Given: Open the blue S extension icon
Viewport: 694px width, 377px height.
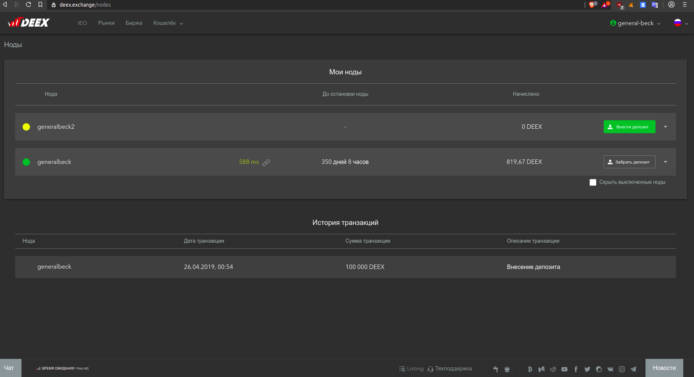Looking at the screenshot, I should click(x=643, y=5).
